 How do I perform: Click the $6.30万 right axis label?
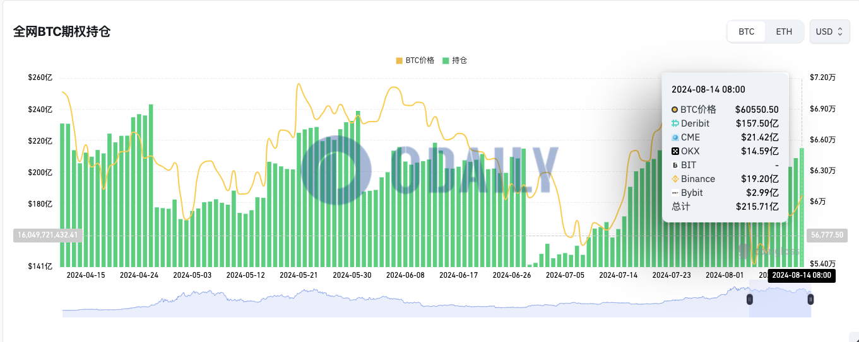[x=822, y=171]
